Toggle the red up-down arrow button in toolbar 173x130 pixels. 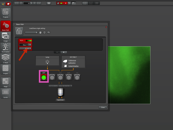(65, 3)
